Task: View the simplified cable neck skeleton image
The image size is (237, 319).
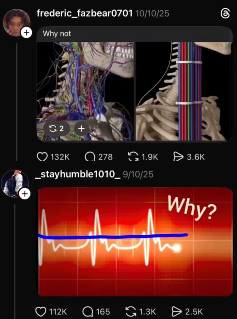Action: (184, 91)
